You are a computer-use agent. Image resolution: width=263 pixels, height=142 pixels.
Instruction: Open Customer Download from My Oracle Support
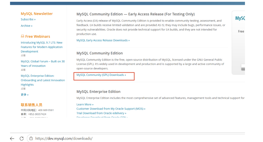coord(111,109)
